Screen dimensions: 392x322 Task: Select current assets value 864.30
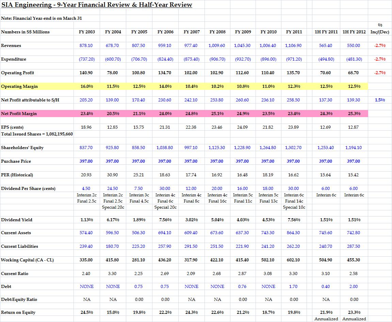(293, 233)
